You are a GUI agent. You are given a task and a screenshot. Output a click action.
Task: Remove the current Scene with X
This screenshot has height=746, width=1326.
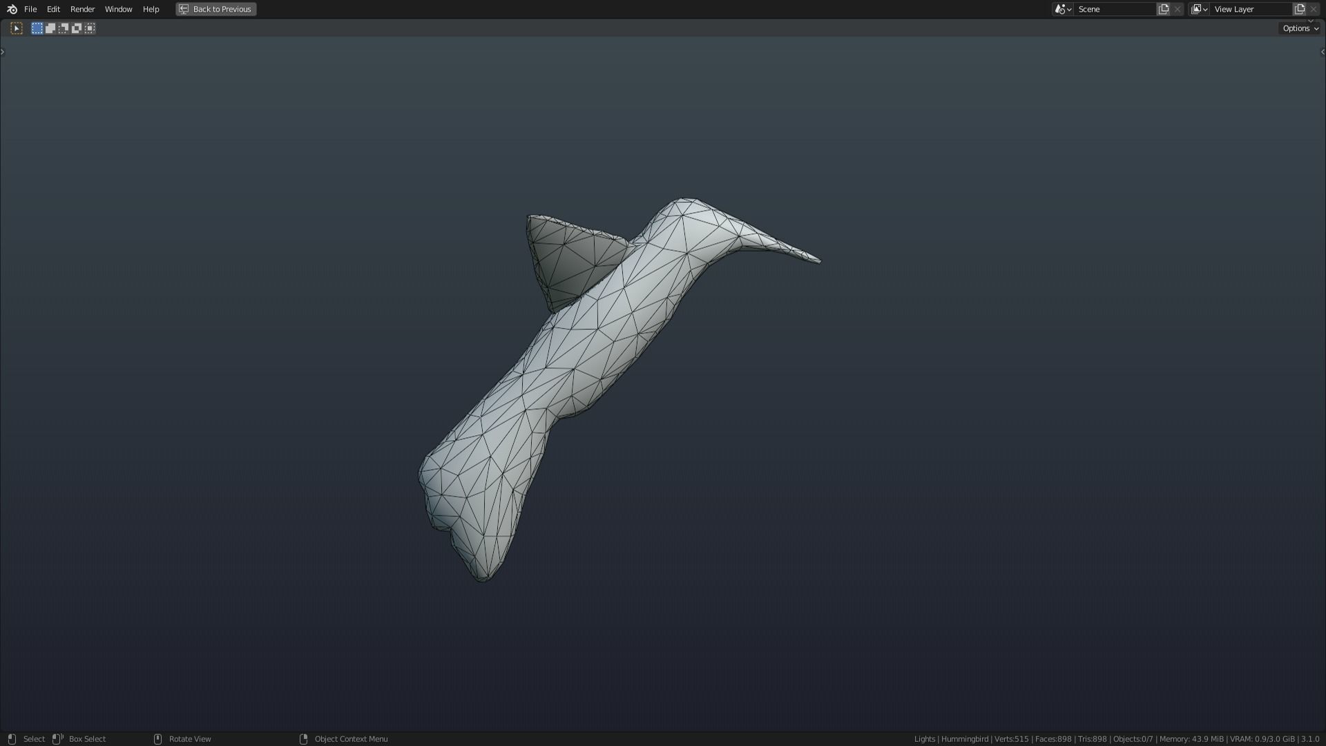point(1178,9)
